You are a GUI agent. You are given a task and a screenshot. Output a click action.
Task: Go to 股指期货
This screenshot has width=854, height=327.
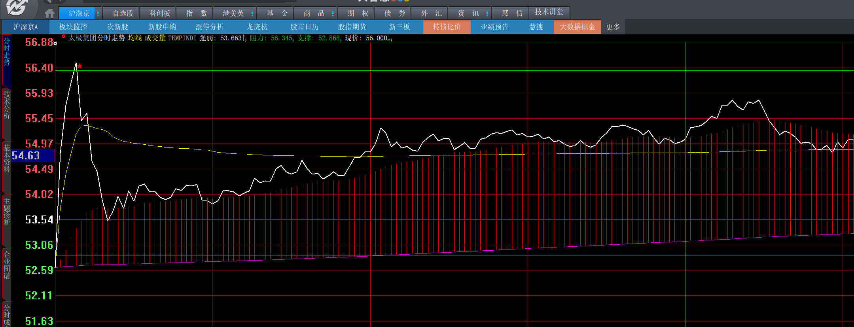[352, 27]
